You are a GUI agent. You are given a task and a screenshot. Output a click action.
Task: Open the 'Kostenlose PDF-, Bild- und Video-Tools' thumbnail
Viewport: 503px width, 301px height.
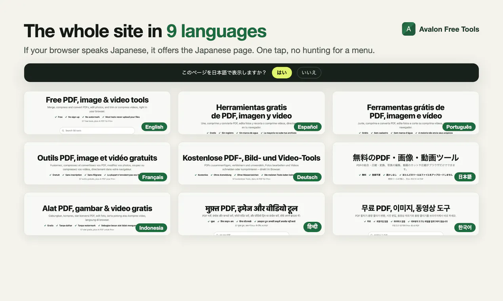pos(251,163)
